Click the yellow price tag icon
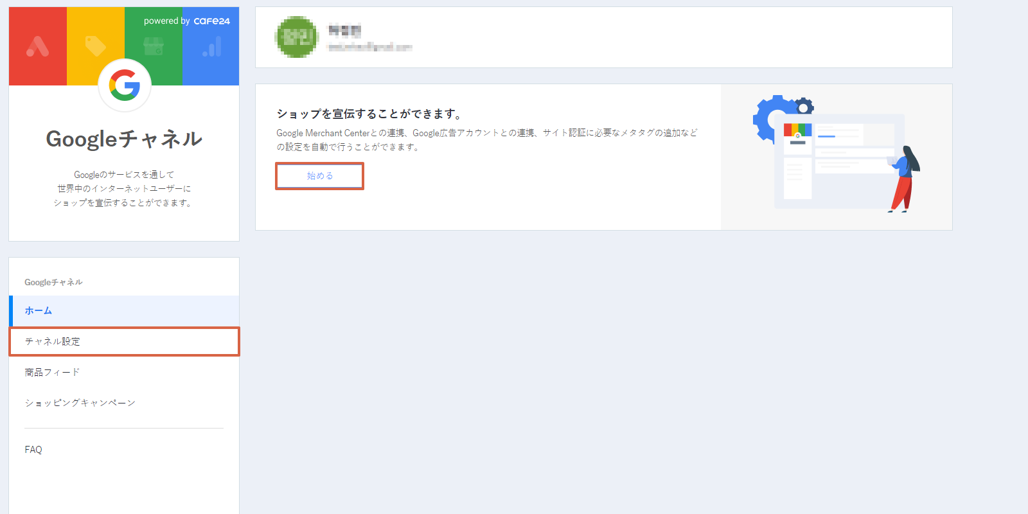This screenshot has height=514, width=1028. (96, 46)
